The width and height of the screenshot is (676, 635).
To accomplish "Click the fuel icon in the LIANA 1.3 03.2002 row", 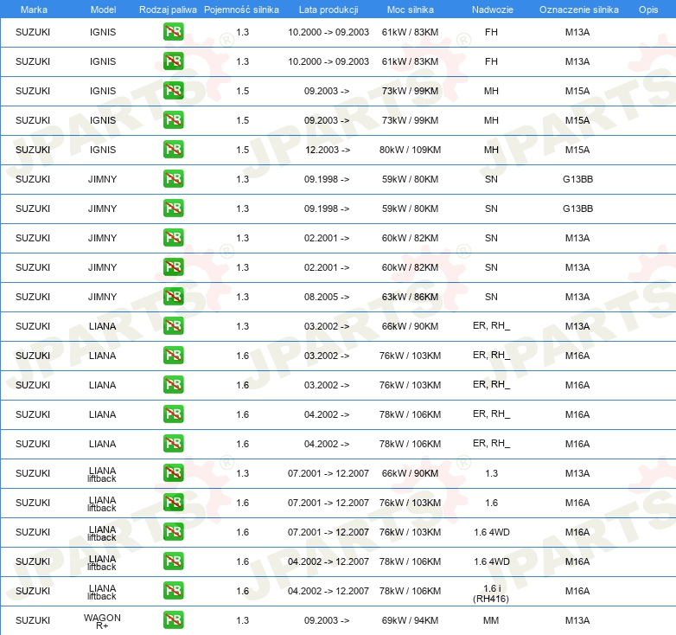I will pyautogui.click(x=173, y=325).
